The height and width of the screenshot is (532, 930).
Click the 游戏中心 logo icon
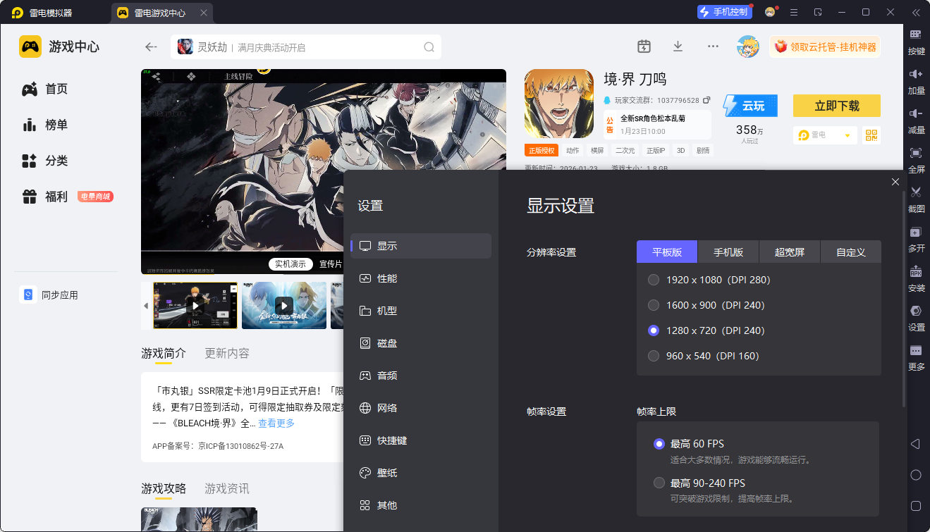coord(30,47)
